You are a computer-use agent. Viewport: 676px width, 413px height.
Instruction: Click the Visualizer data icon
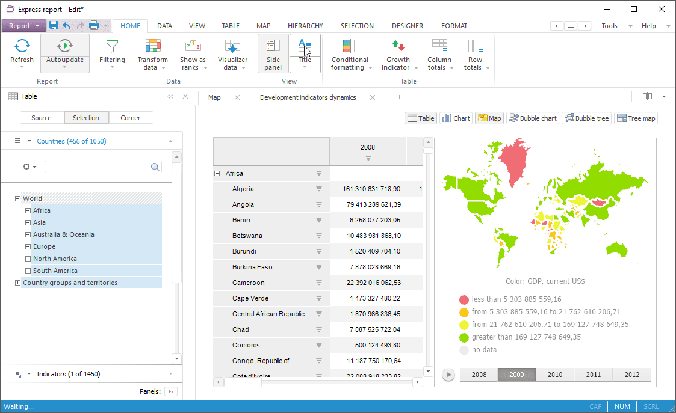232,46
